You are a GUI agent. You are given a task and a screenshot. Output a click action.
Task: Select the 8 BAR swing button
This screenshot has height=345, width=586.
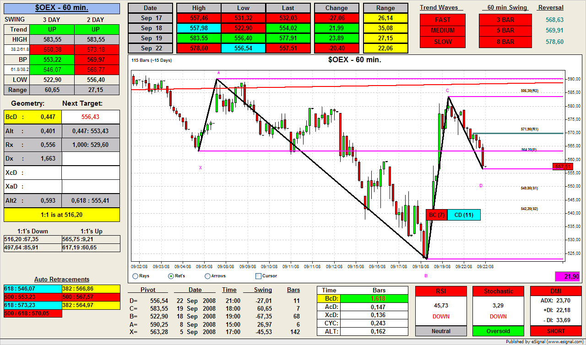pyautogui.click(x=505, y=42)
